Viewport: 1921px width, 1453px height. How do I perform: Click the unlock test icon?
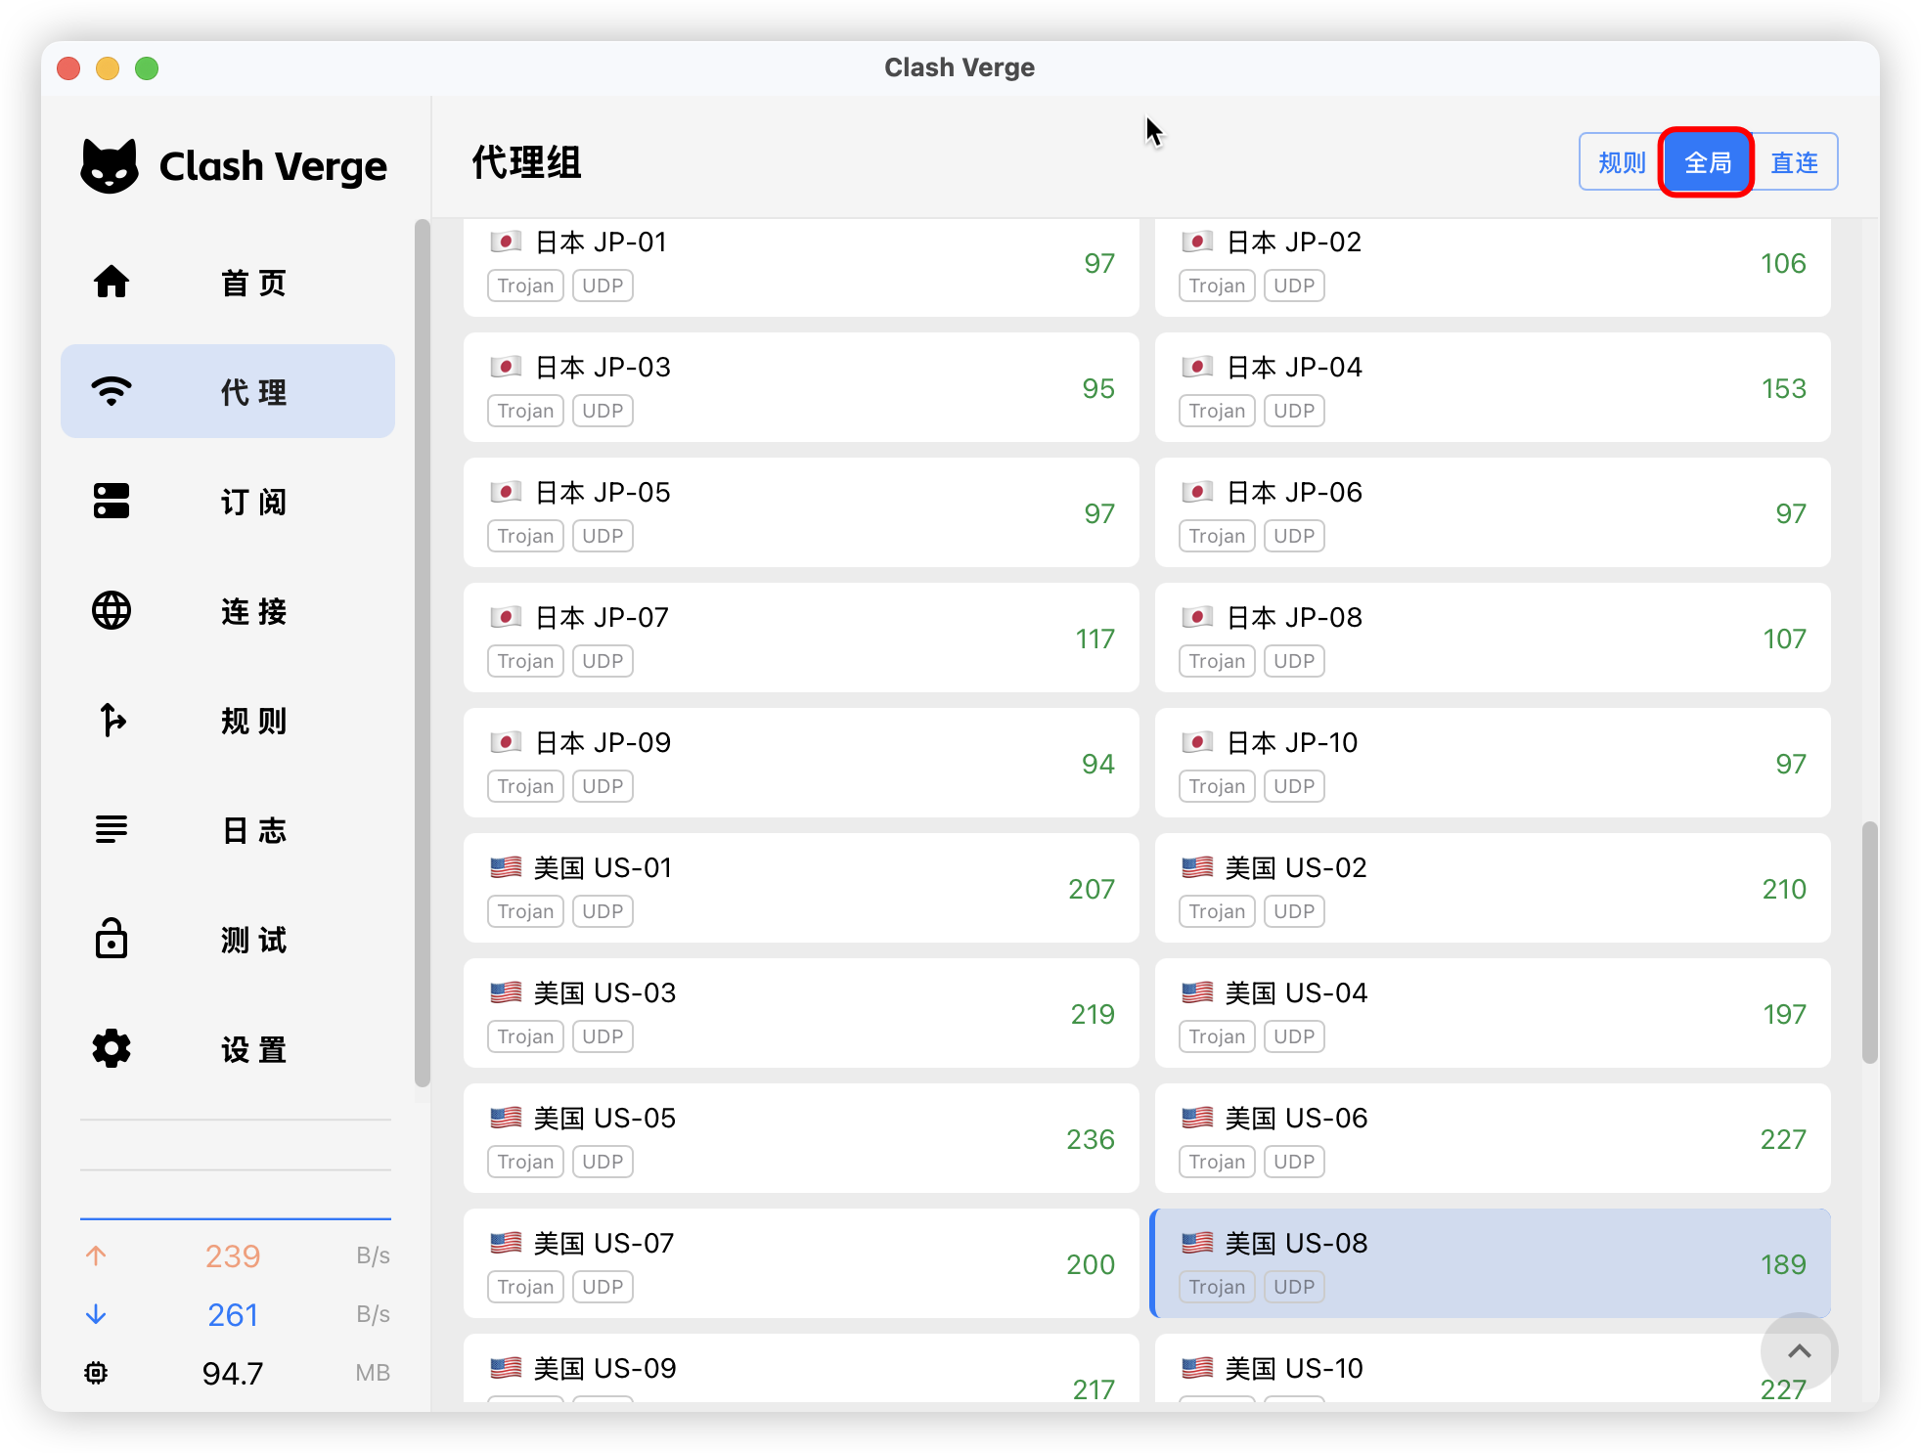pos(112,939)
